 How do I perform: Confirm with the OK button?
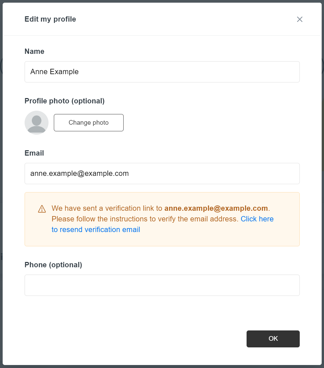tap(273, 339)
